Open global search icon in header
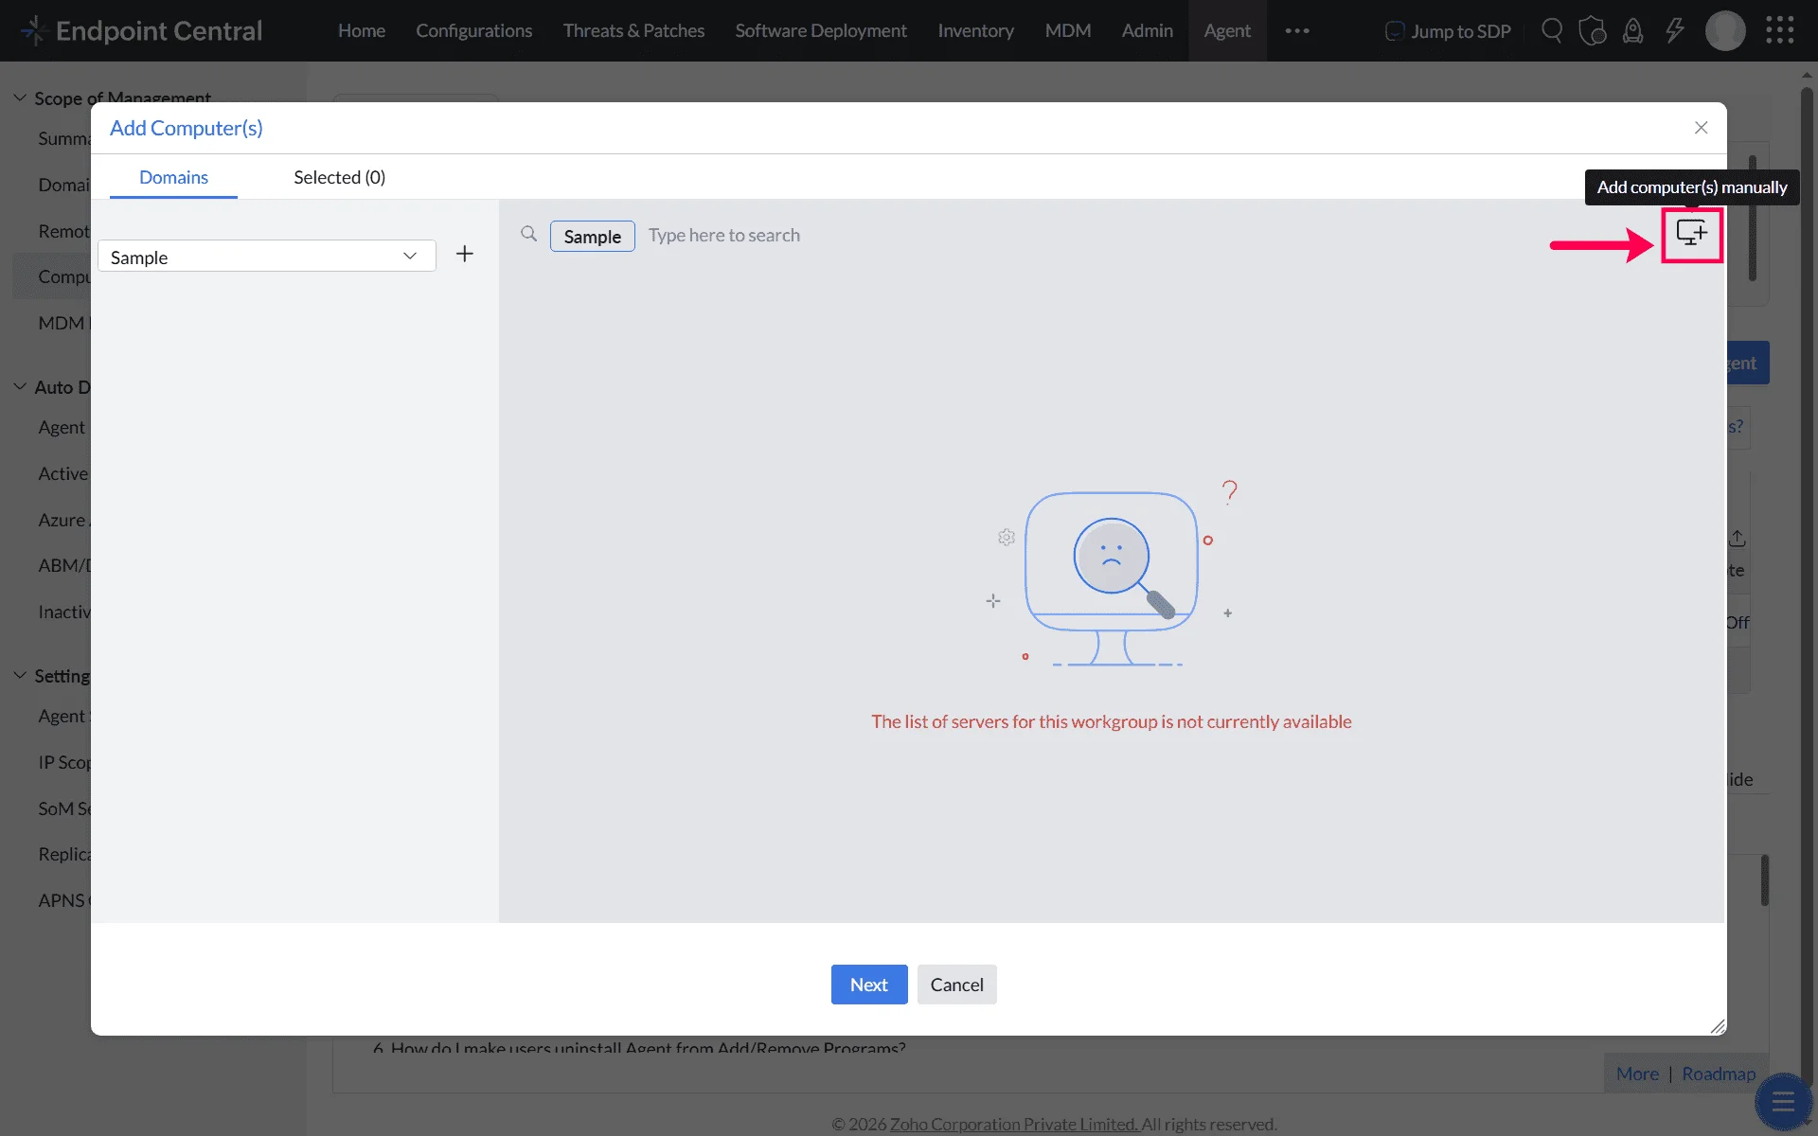Viewport: 1818px width, 1136px height. (1551, 30)
